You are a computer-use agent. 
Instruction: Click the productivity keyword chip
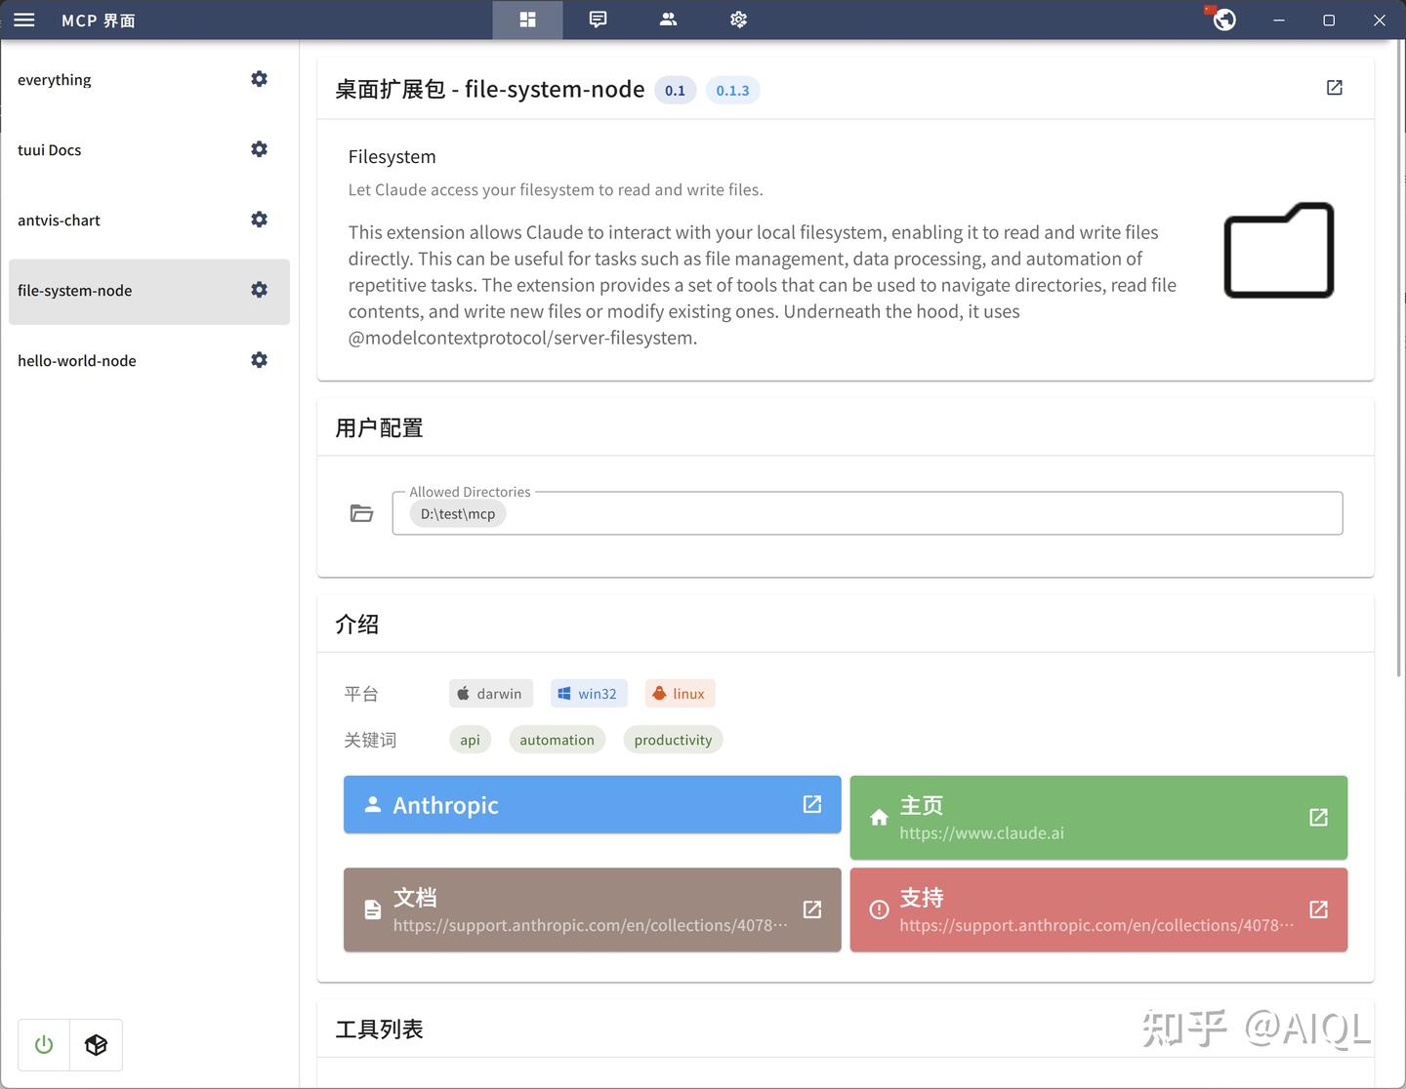click(x=673, y=740)
